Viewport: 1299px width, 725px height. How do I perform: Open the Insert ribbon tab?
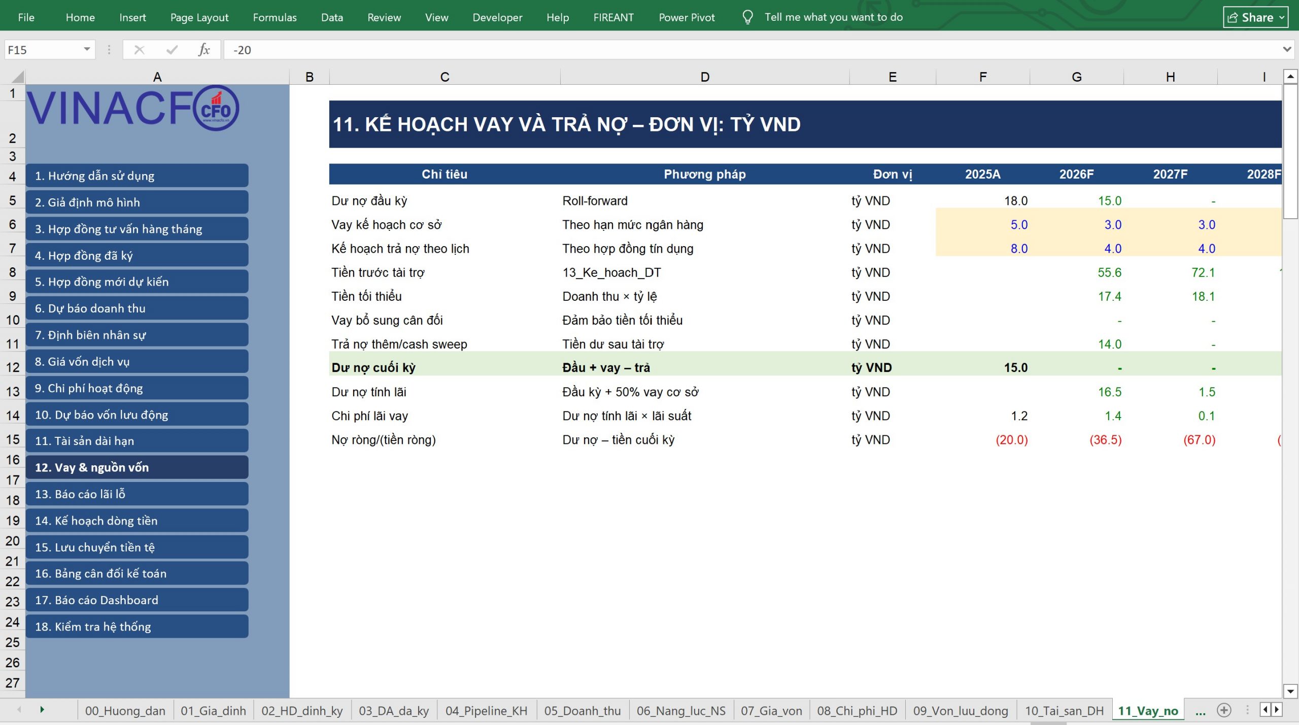tap(132, 17)
